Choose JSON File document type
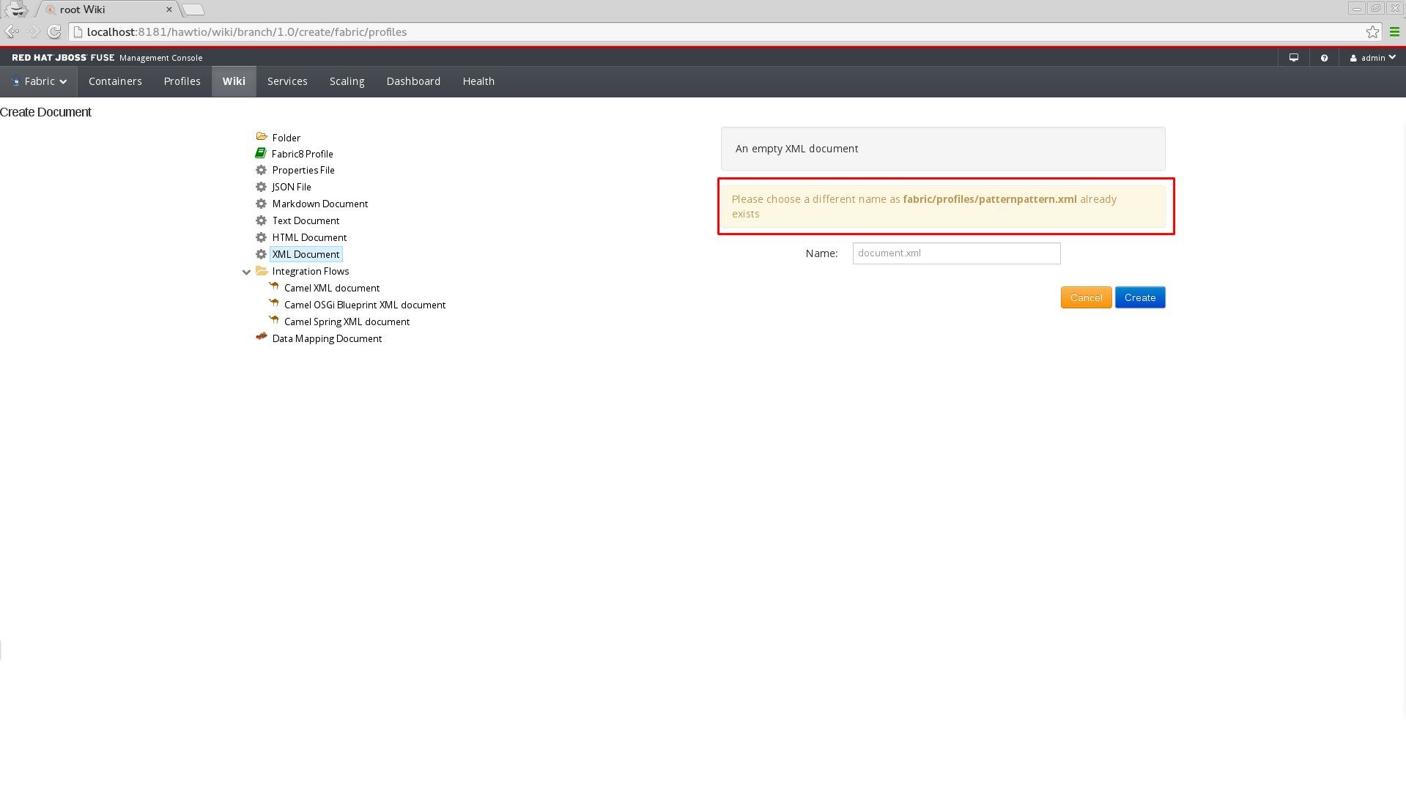Screen dimensions: 1406x791 tap(292, 187)
